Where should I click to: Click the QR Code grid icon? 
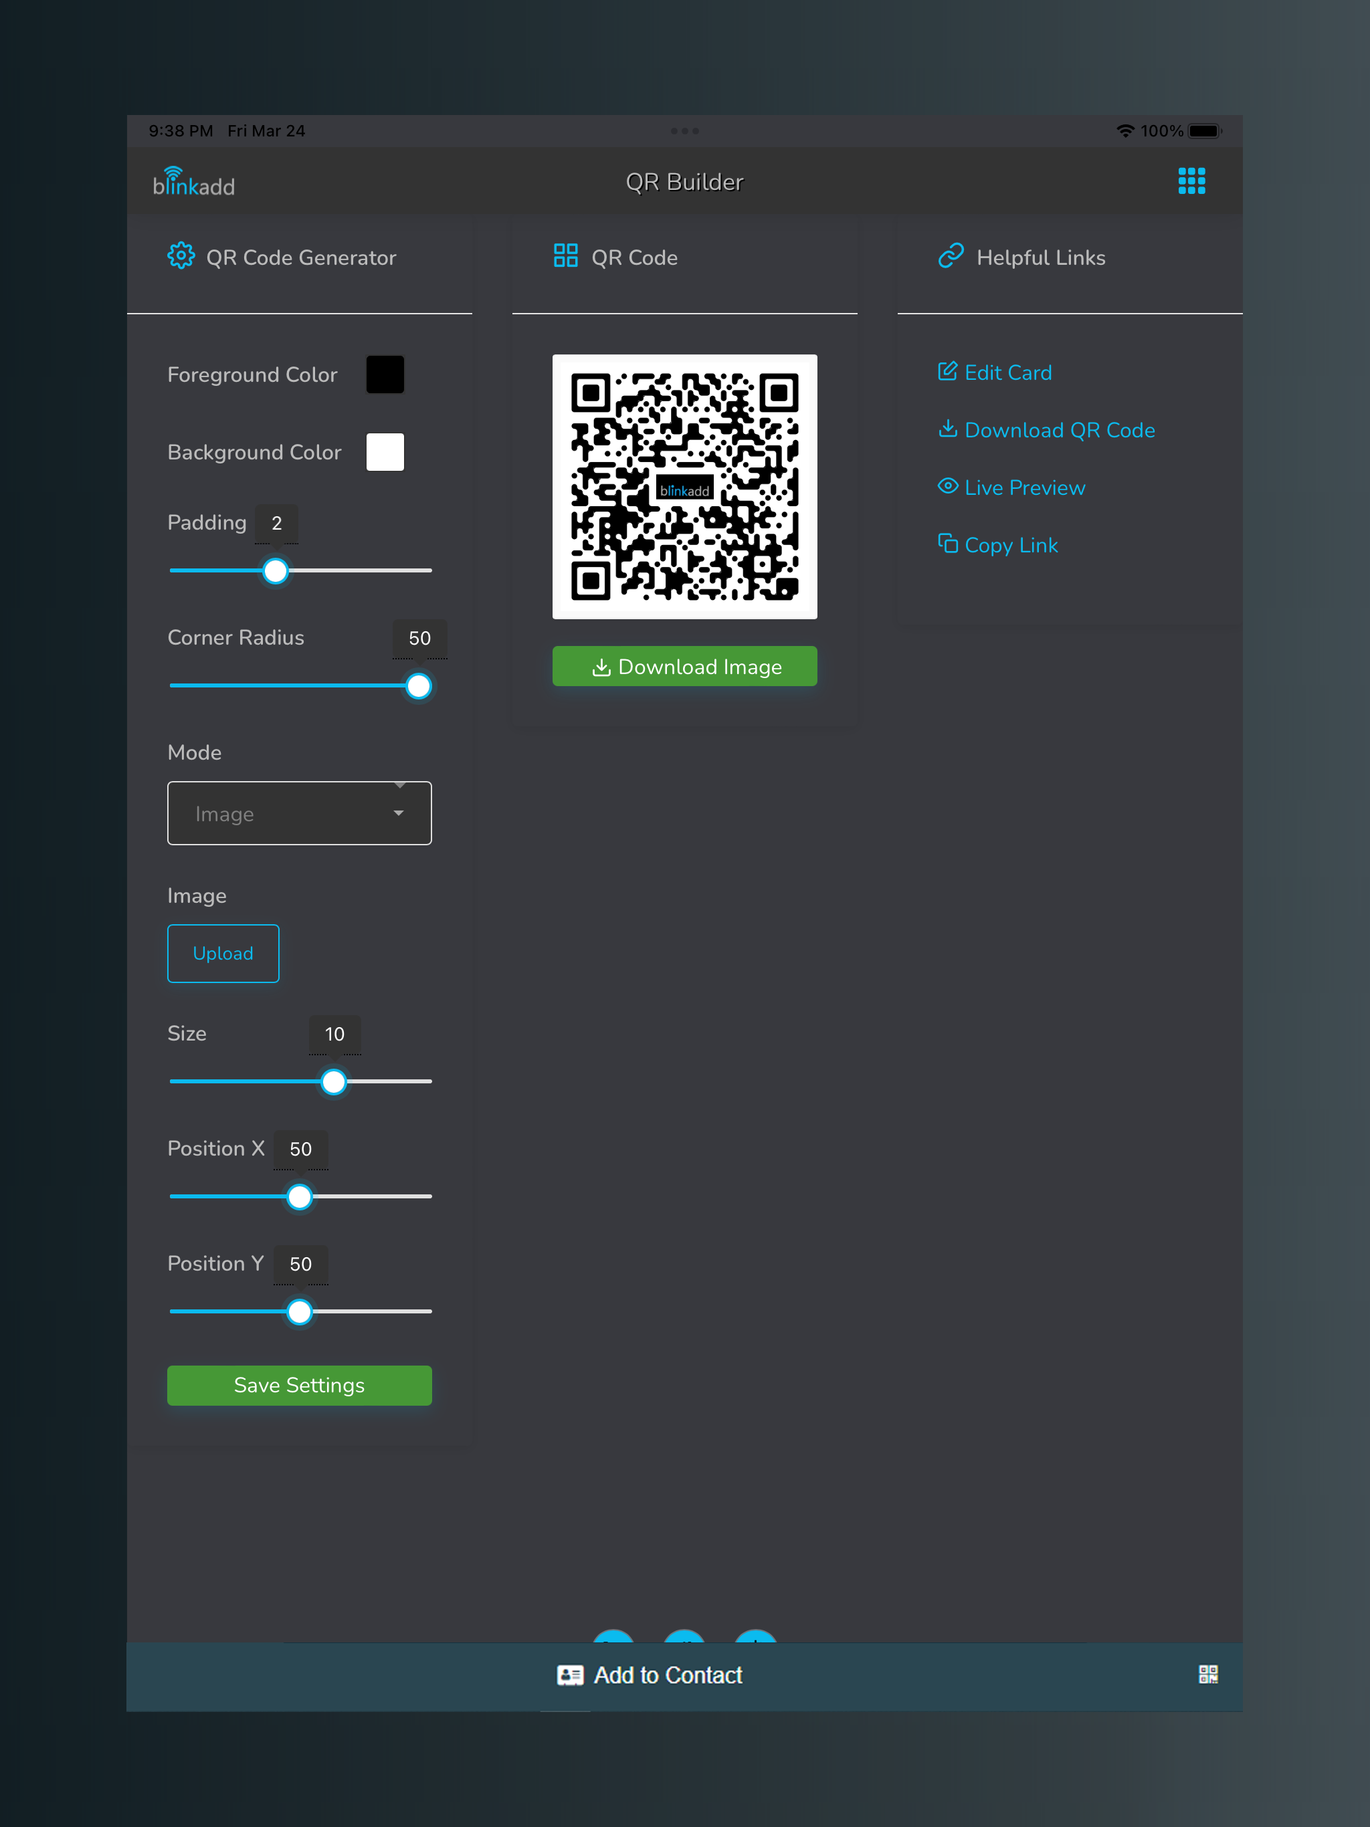click(x=565, y=256)
